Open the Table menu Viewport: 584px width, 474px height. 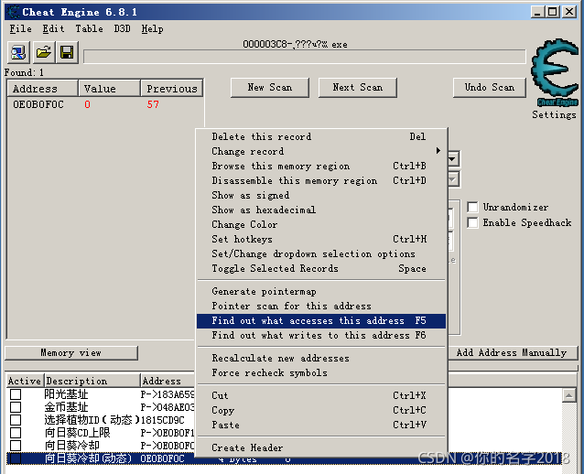89,28
